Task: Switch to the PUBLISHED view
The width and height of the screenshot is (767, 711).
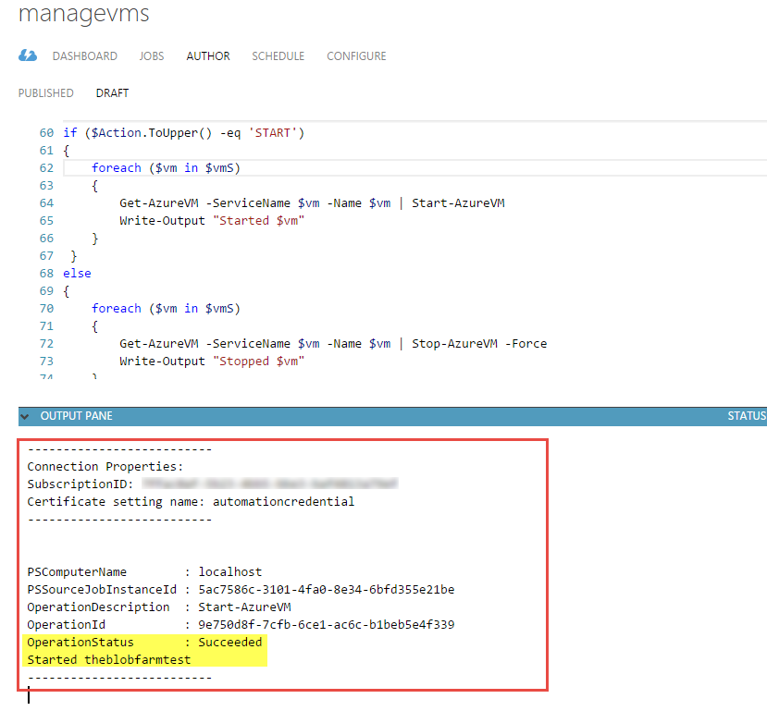Action: (46, 92)
